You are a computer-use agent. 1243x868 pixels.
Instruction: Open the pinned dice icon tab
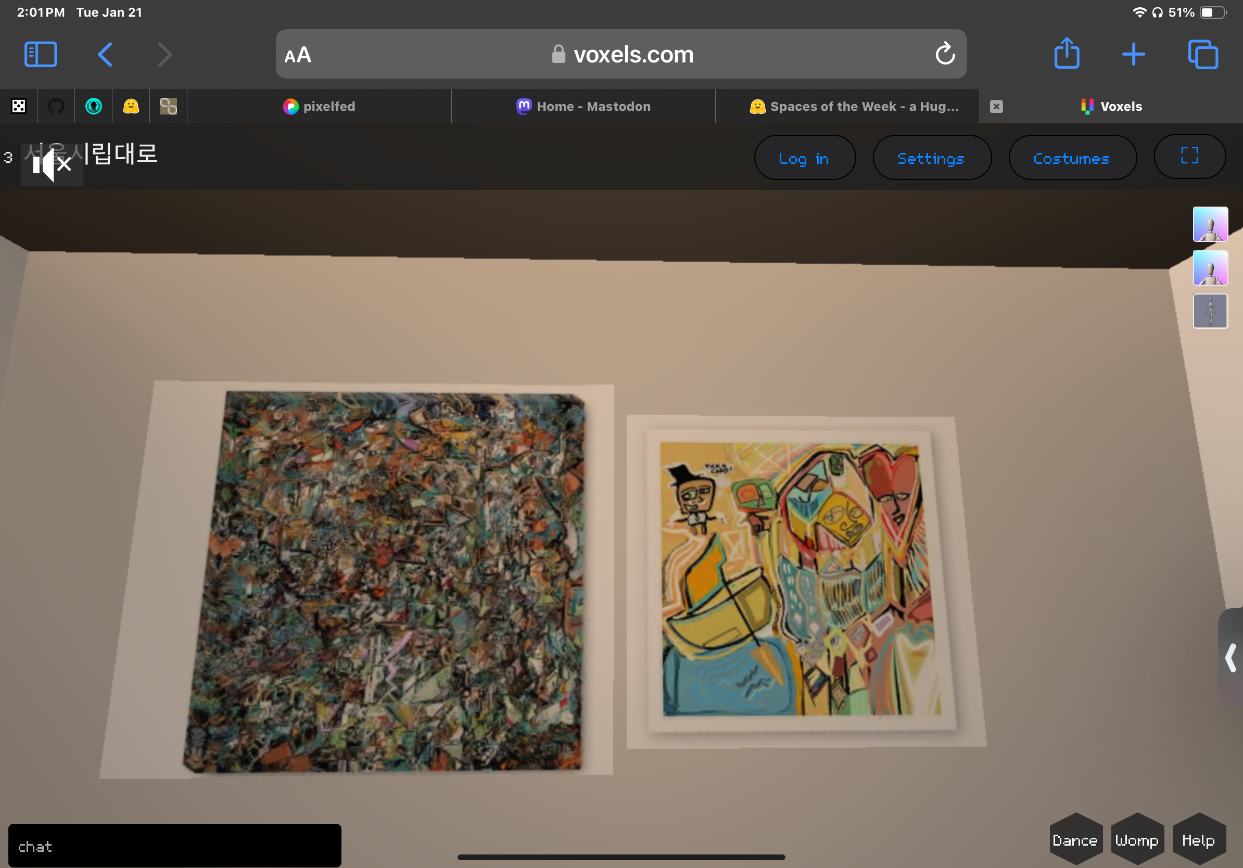pyautogui.click(x=19, y=106)
